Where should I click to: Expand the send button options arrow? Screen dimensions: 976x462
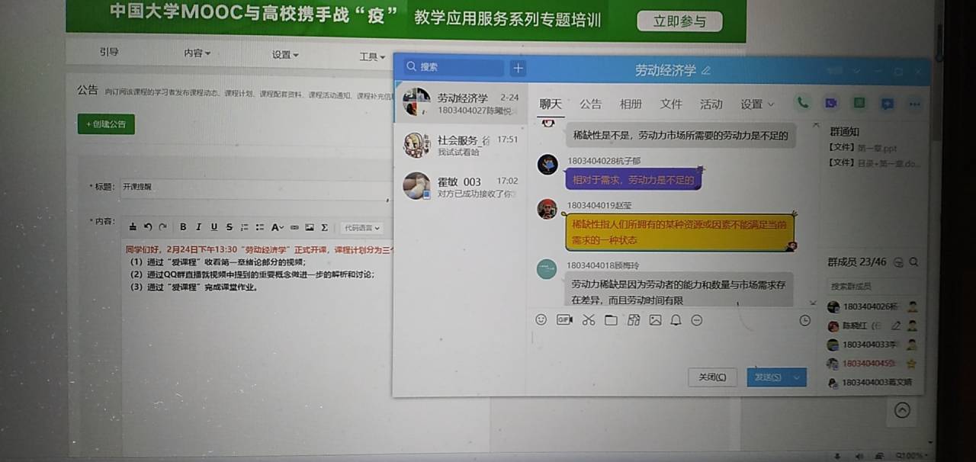coord(798,377)
